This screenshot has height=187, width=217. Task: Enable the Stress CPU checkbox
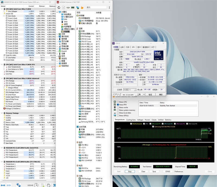pyautogui.click(x=117, y=102)
